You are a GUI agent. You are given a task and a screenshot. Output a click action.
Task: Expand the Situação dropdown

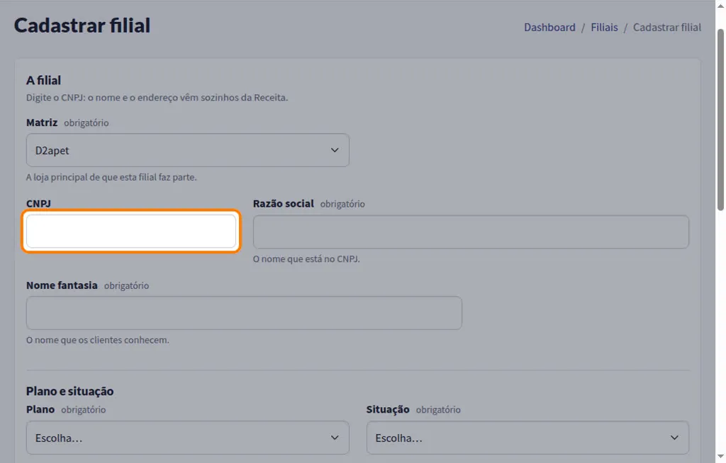pos(527,438)
